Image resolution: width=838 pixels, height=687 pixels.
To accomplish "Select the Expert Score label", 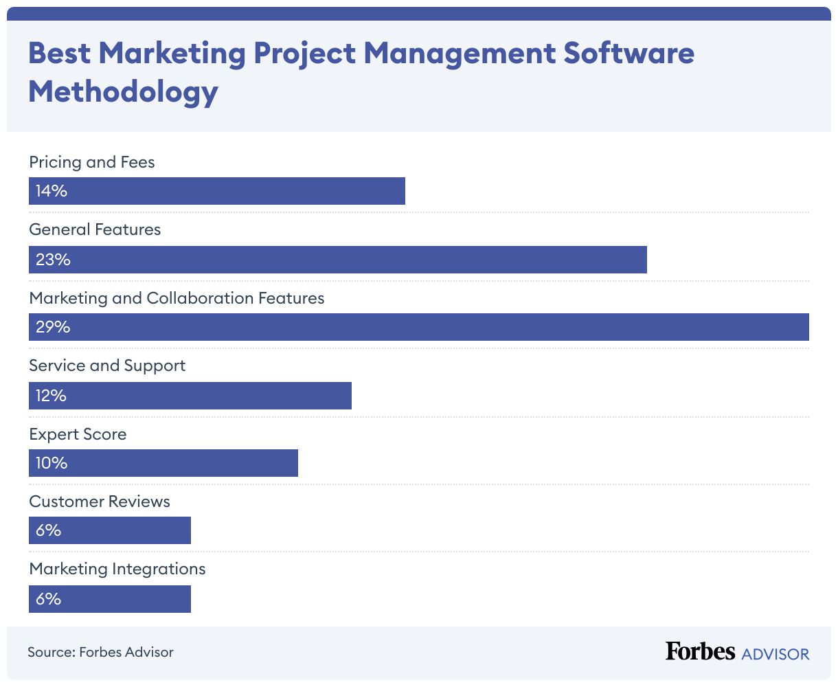I will (x=78, y=434).
